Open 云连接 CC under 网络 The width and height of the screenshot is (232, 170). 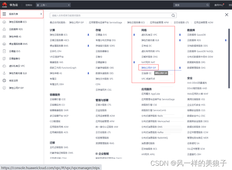(146, 73)
